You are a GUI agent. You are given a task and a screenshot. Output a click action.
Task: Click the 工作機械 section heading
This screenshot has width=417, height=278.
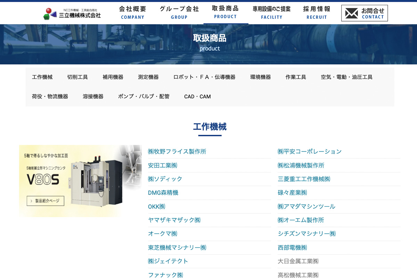(210, 127)
